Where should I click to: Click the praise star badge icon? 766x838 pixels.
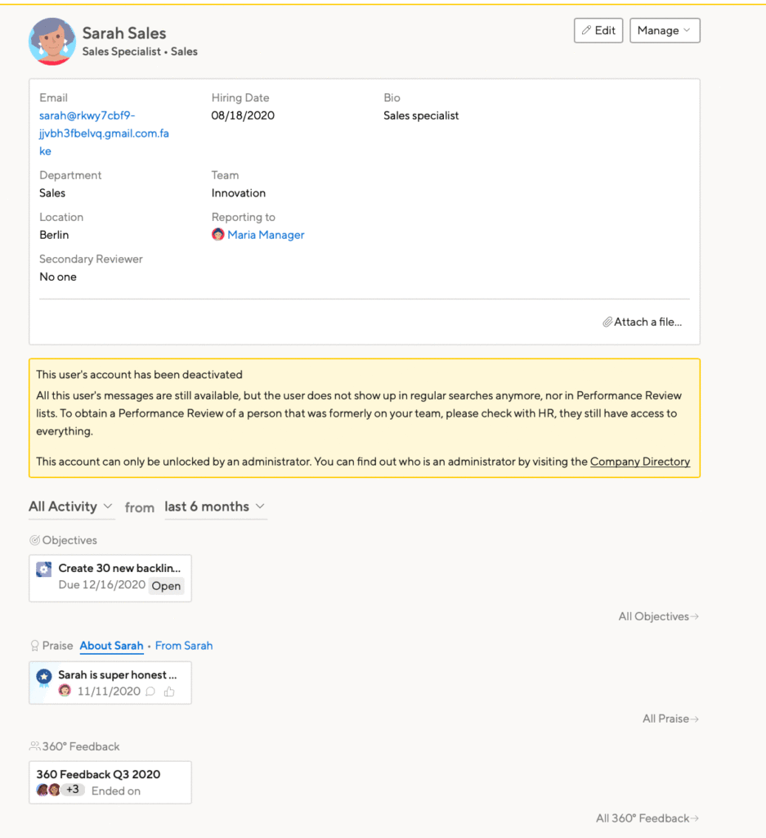coord(44,678)
